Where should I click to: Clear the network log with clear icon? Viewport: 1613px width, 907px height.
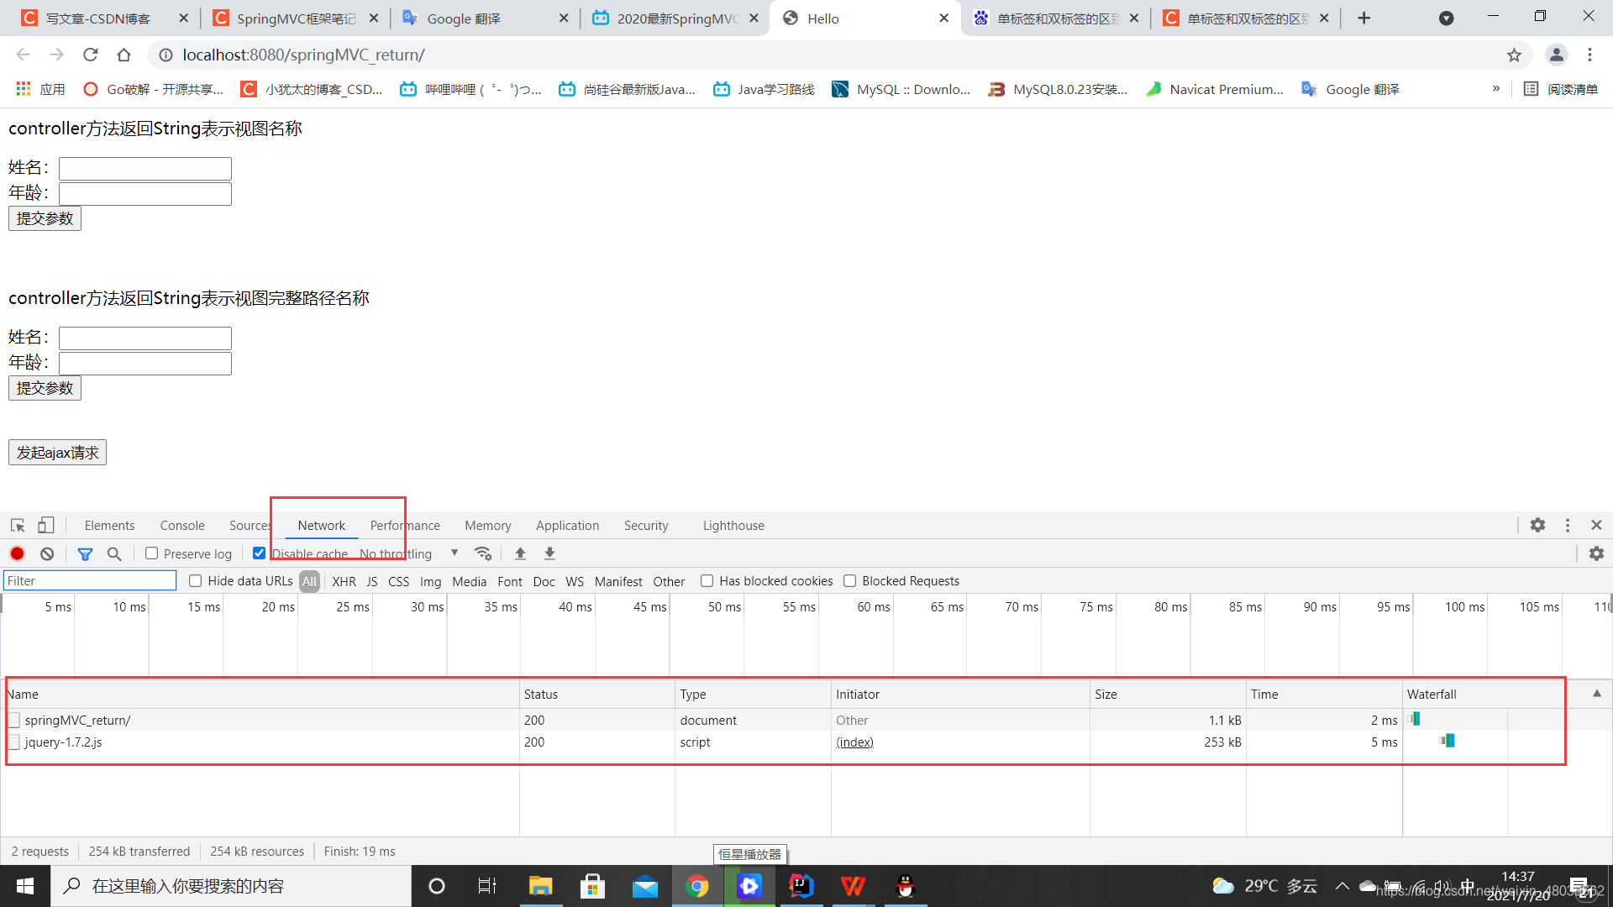(47, 554)
